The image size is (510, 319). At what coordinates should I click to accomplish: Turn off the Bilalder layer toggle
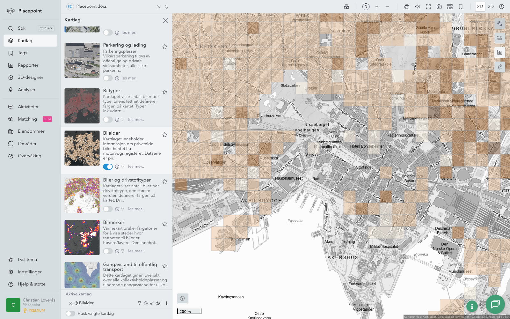(108, 167)
